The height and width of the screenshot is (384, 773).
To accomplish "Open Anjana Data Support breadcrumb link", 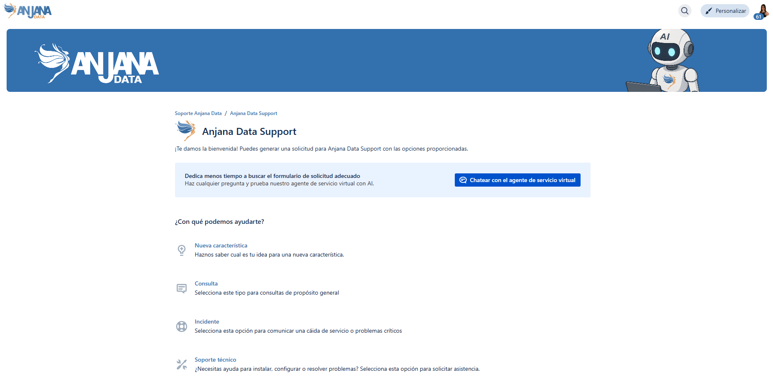I will (253, 113).
